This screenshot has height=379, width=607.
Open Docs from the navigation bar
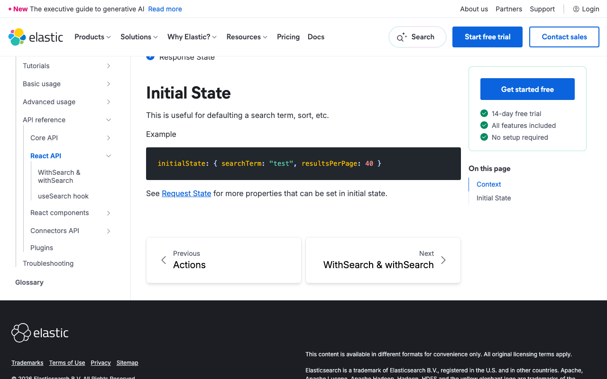pyautogui.click(x=316, y=36)
